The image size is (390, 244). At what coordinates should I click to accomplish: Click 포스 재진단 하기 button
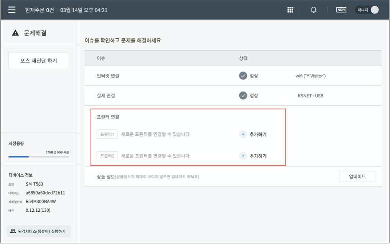(39, 61)
